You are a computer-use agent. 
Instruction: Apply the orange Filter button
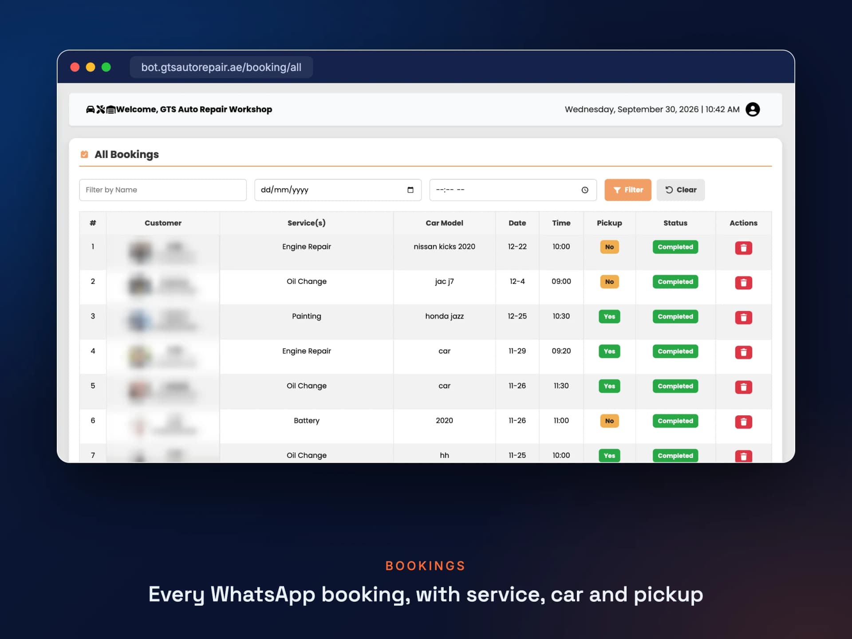point(627,190)
